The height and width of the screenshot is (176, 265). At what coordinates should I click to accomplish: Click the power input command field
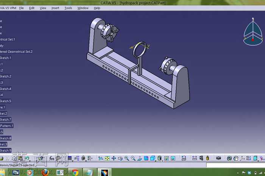(x=235, y=165)
